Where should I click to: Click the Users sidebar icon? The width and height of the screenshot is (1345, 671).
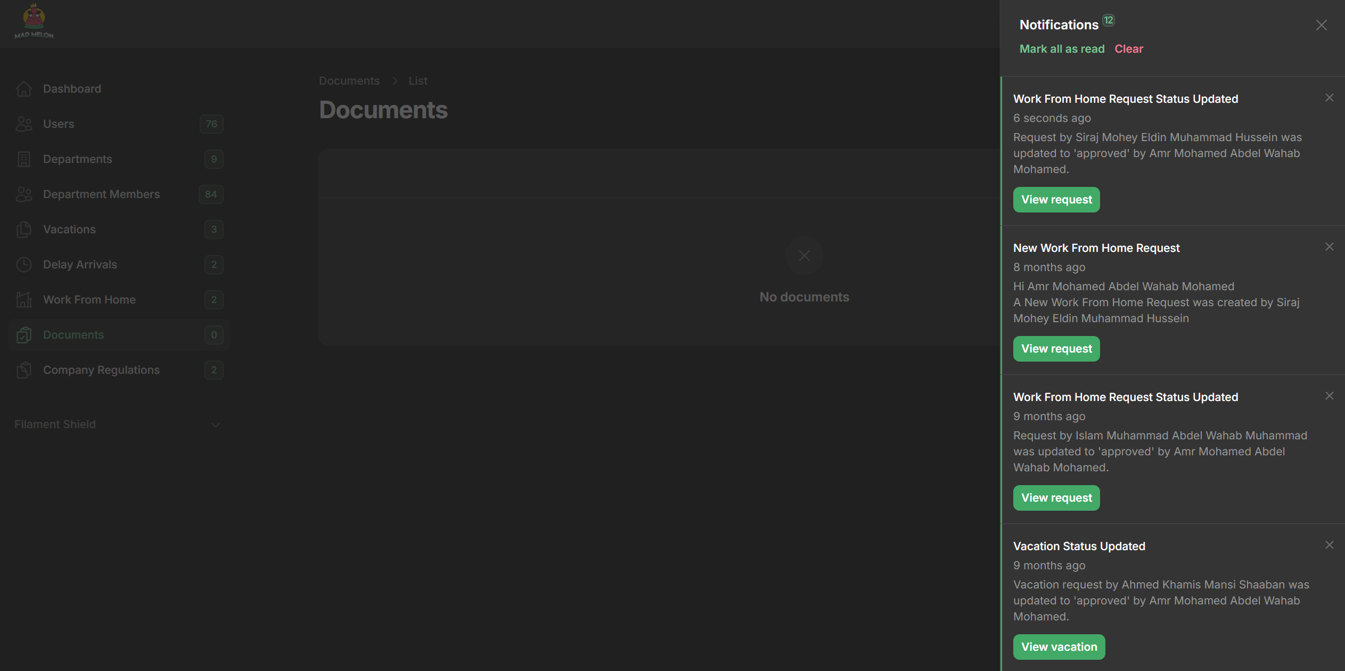[x=24, y=124]
